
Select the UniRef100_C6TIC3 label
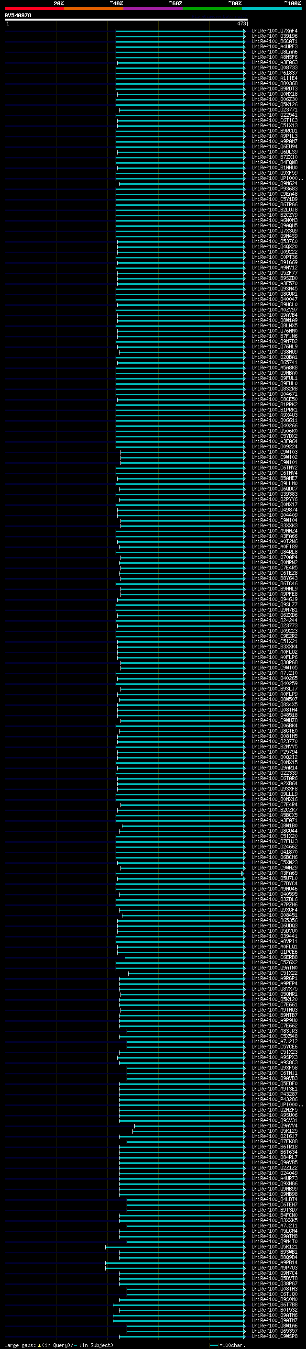[x=274, y=121]
